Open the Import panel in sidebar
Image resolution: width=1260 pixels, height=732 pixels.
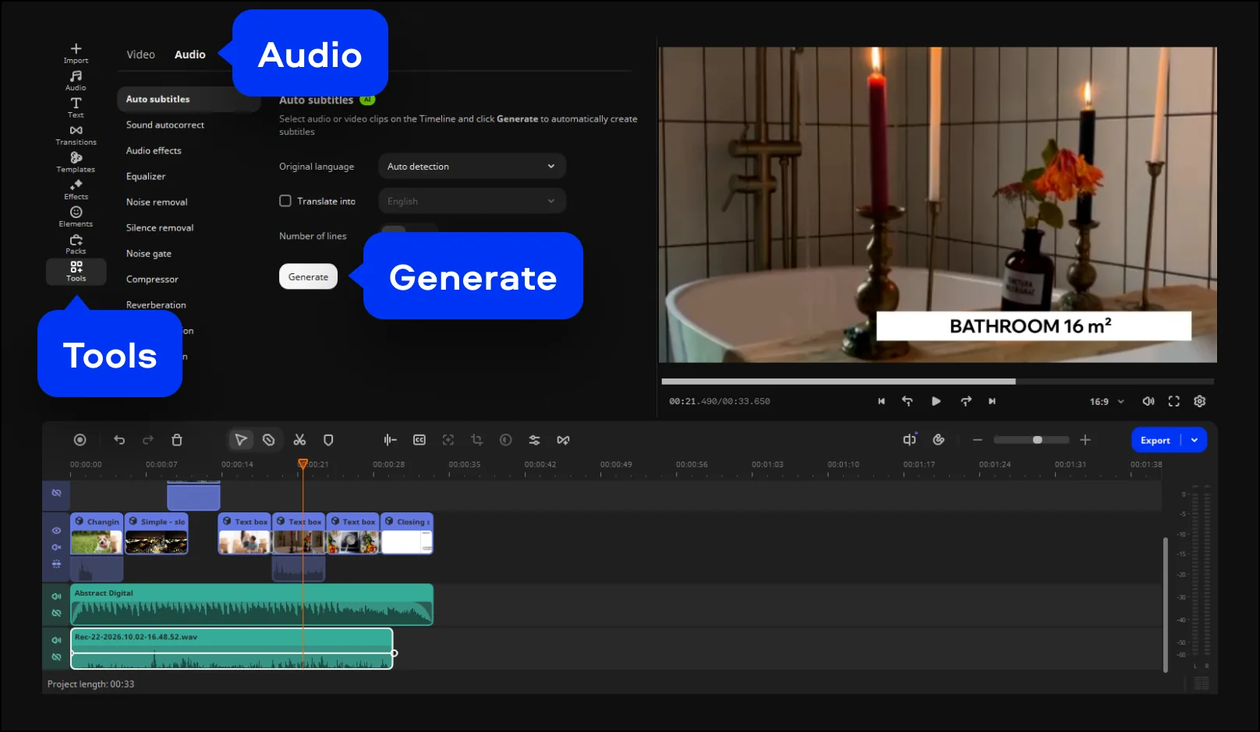coord(76,53)
